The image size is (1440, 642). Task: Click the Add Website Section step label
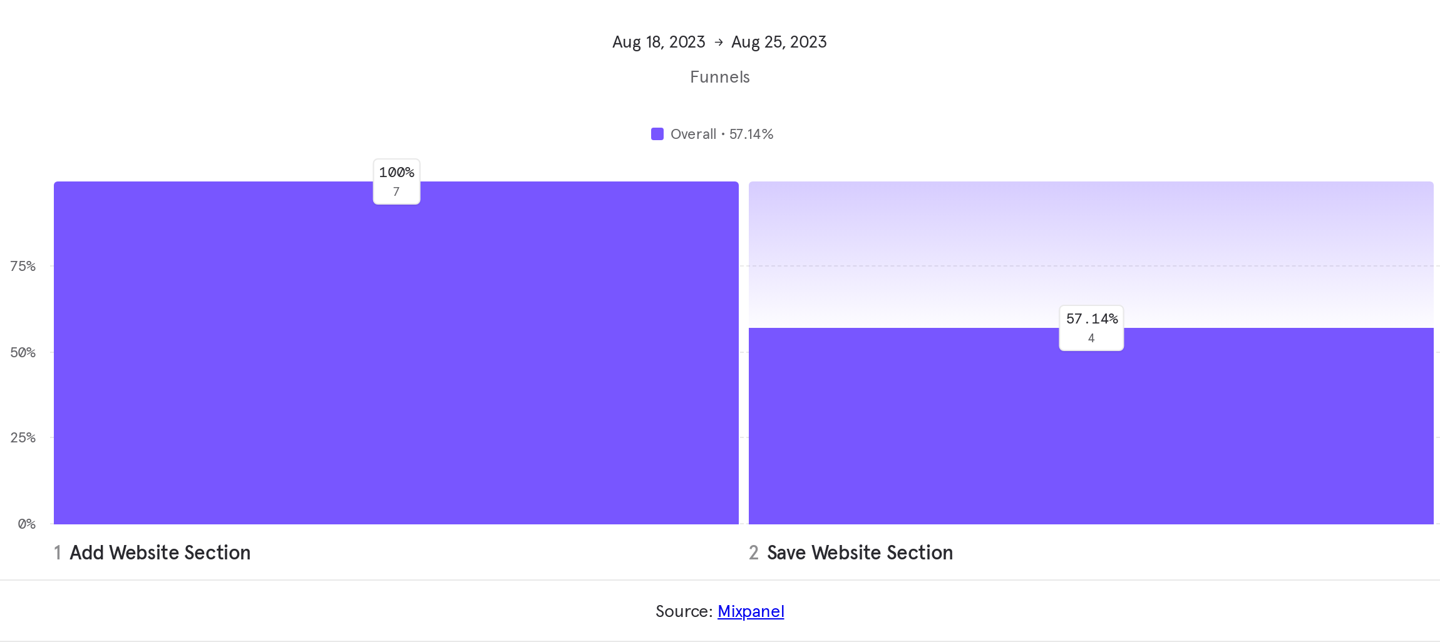click(160, 553)
